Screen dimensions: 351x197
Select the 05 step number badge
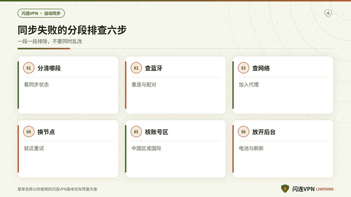pyautogui.click(x=136, y=132)
